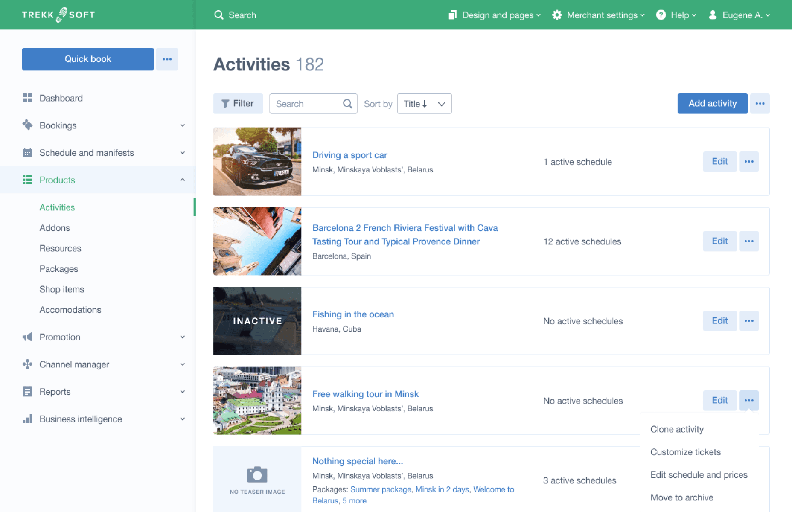The width and height of the screenshot is (792, 512).
Task: Click the Design and pages icon
Action: (453, 15)
